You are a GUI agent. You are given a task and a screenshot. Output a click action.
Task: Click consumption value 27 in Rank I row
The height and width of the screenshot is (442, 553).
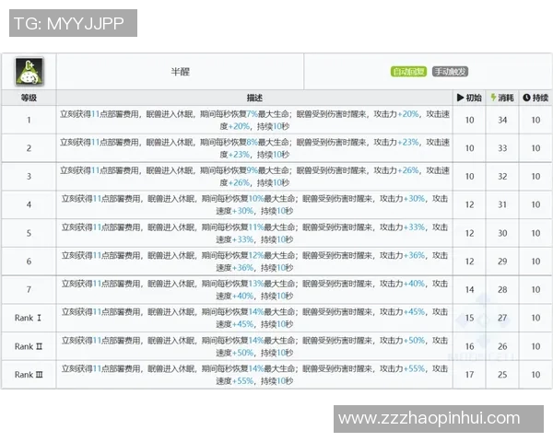[502, 318]
